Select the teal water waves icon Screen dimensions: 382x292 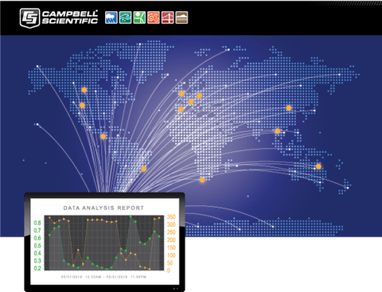(125, 18)
